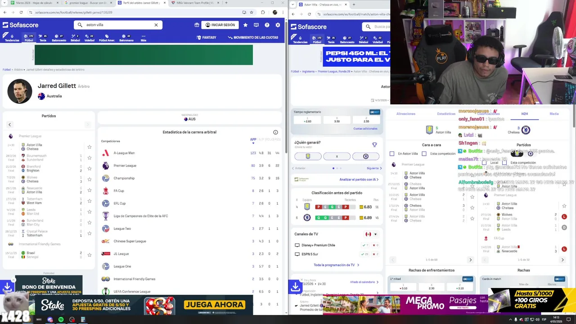The image size is (576, 324).
Task: Switch to the Estadísticas tab
Action: coord(446,114)
